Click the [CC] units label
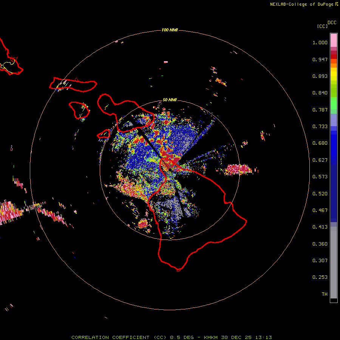This screenshot has width=340, height=340. (x=322, y=26)
